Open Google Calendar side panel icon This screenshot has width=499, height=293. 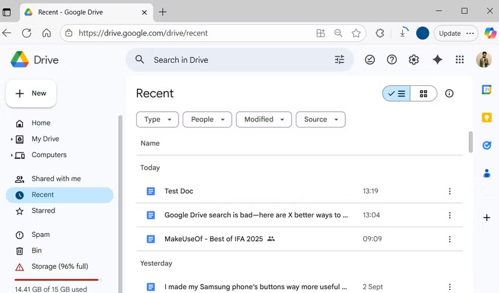[486, 90]
